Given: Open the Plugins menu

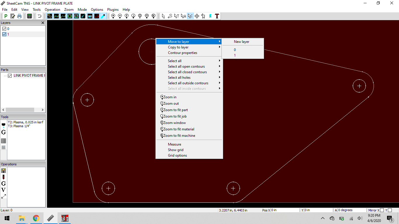Looking at the screenshot, I should tap(113, 10).
